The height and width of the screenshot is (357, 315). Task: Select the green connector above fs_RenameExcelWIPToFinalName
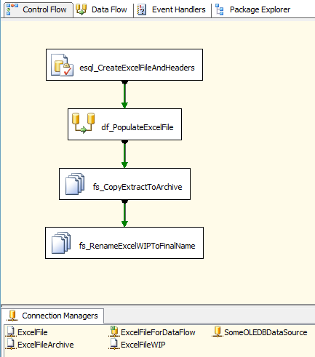[124, 213]
